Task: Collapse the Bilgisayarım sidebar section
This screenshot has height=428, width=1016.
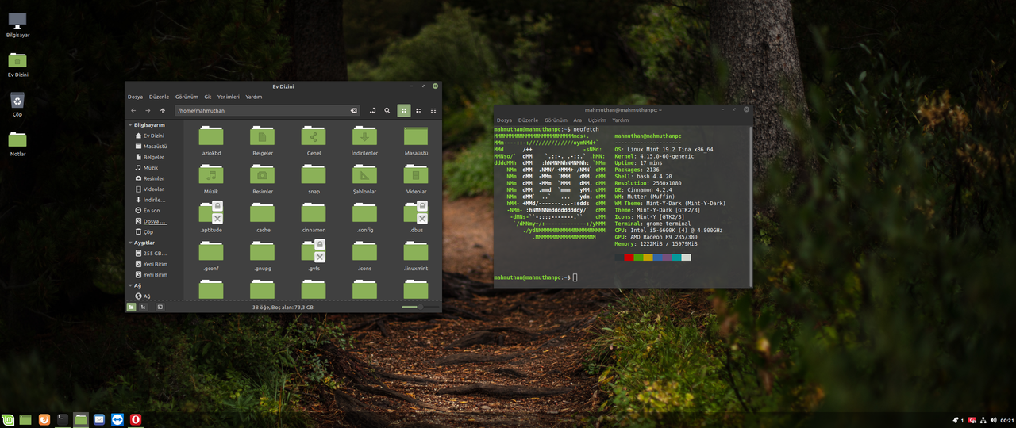Action: click(130, 125)
